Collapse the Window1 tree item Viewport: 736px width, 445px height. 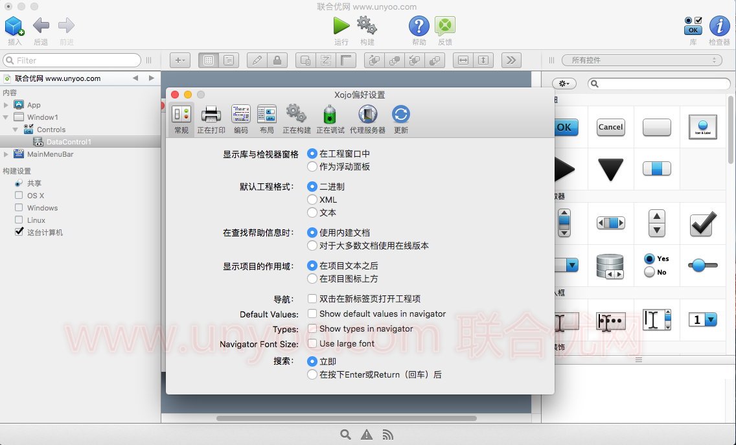click(6, 117)
